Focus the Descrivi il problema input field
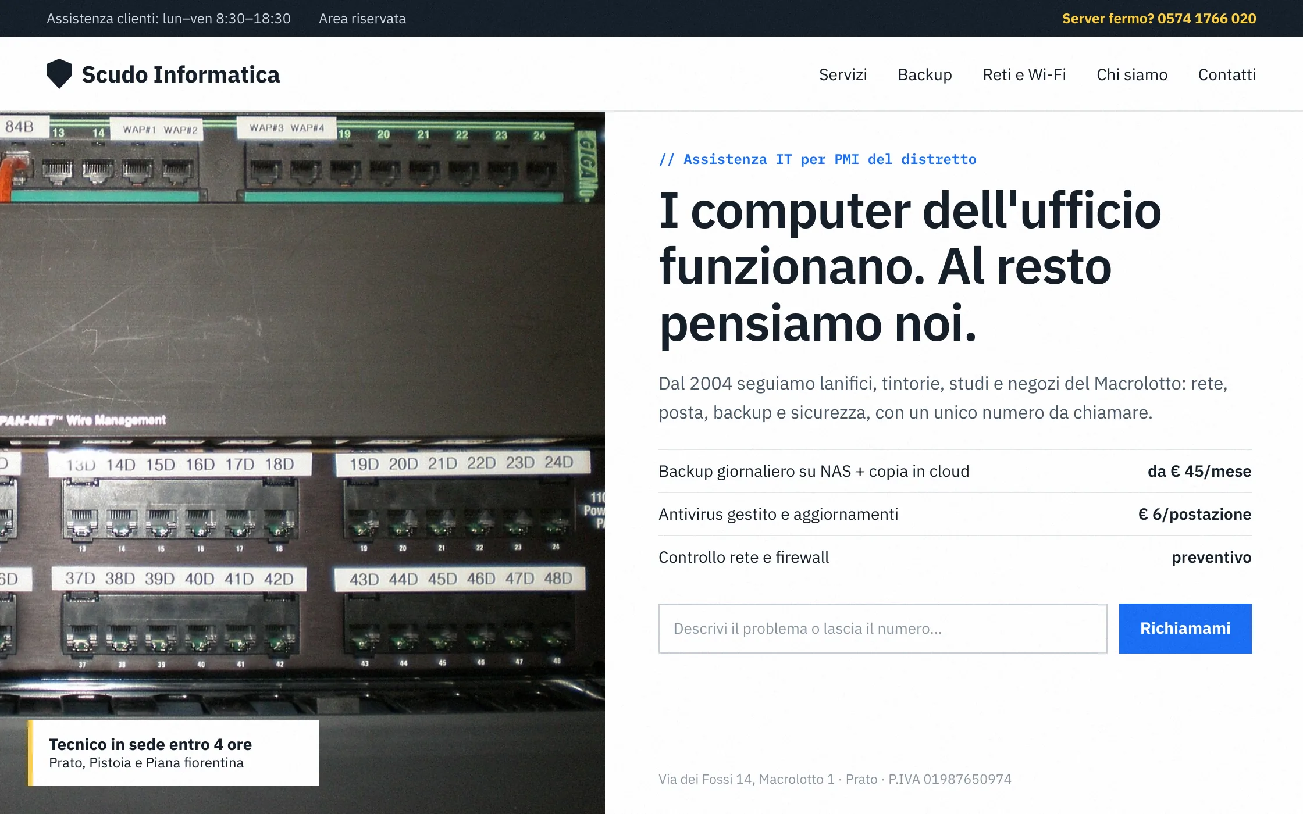 882,629
